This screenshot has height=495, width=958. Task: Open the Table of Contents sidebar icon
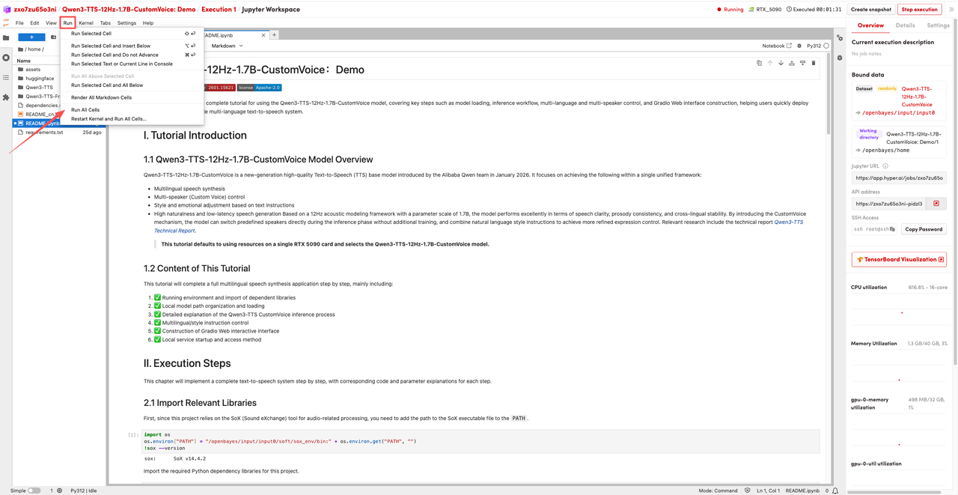point(6,78)
